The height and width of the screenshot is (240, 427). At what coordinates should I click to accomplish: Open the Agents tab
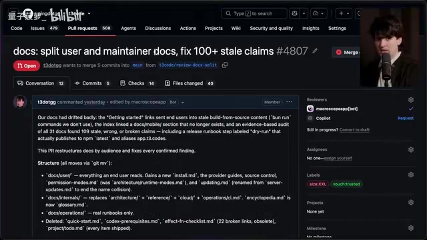pos(129,28)
